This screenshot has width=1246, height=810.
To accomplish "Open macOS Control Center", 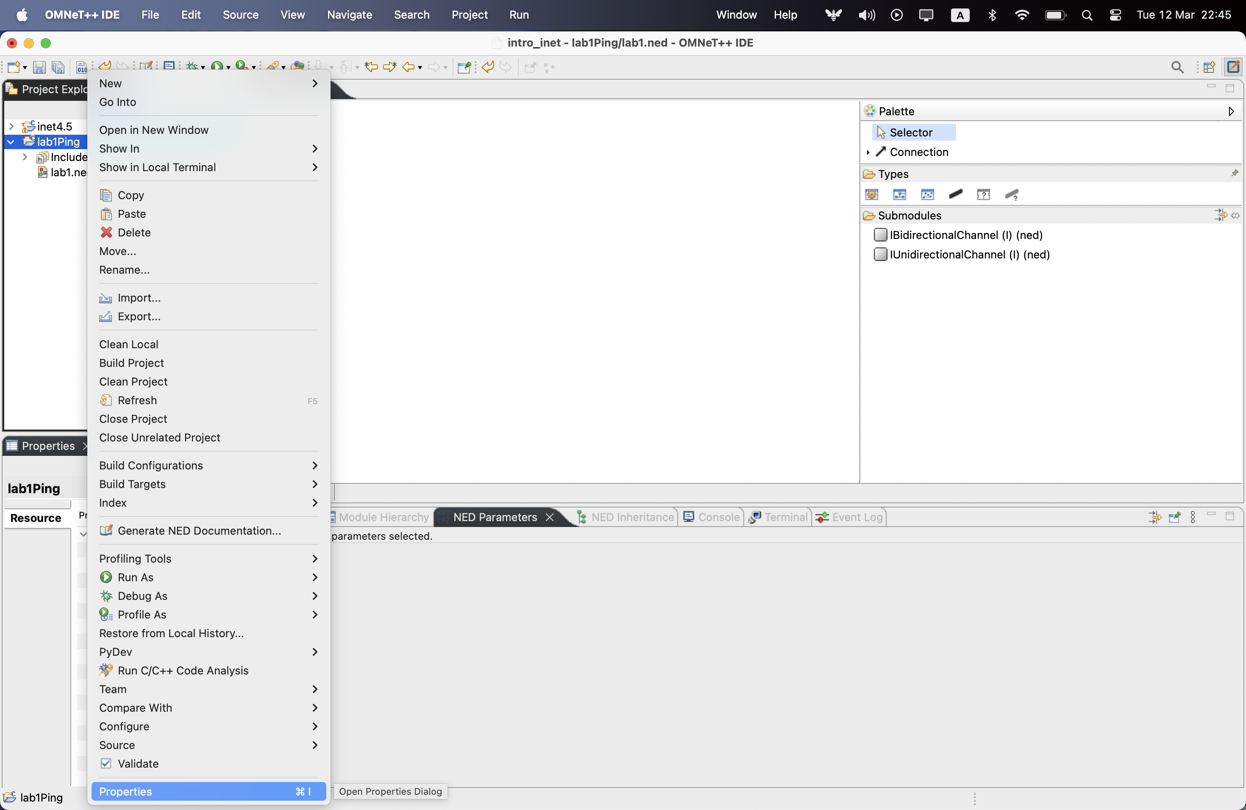I will point(1115,15).
